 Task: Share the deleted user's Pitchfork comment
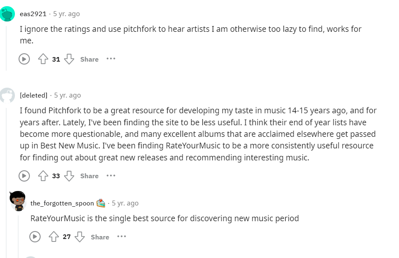pyautogui.click(x=89, y=176)
